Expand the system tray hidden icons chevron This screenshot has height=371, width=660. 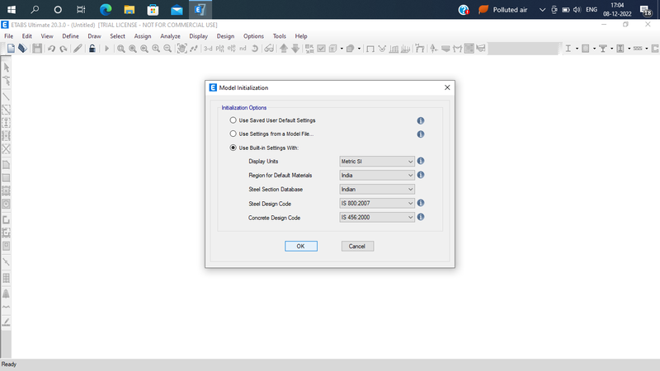542,10
